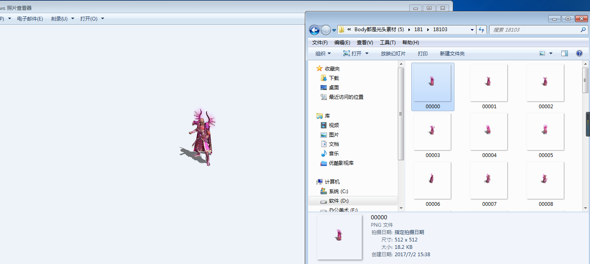Select the 系统 (C:) drive
The image size is (590, 264).
click(334, 191)
